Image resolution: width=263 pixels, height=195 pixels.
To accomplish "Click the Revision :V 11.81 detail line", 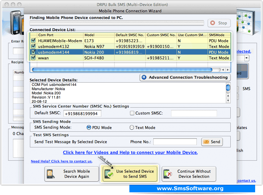I will pos(46,97).
